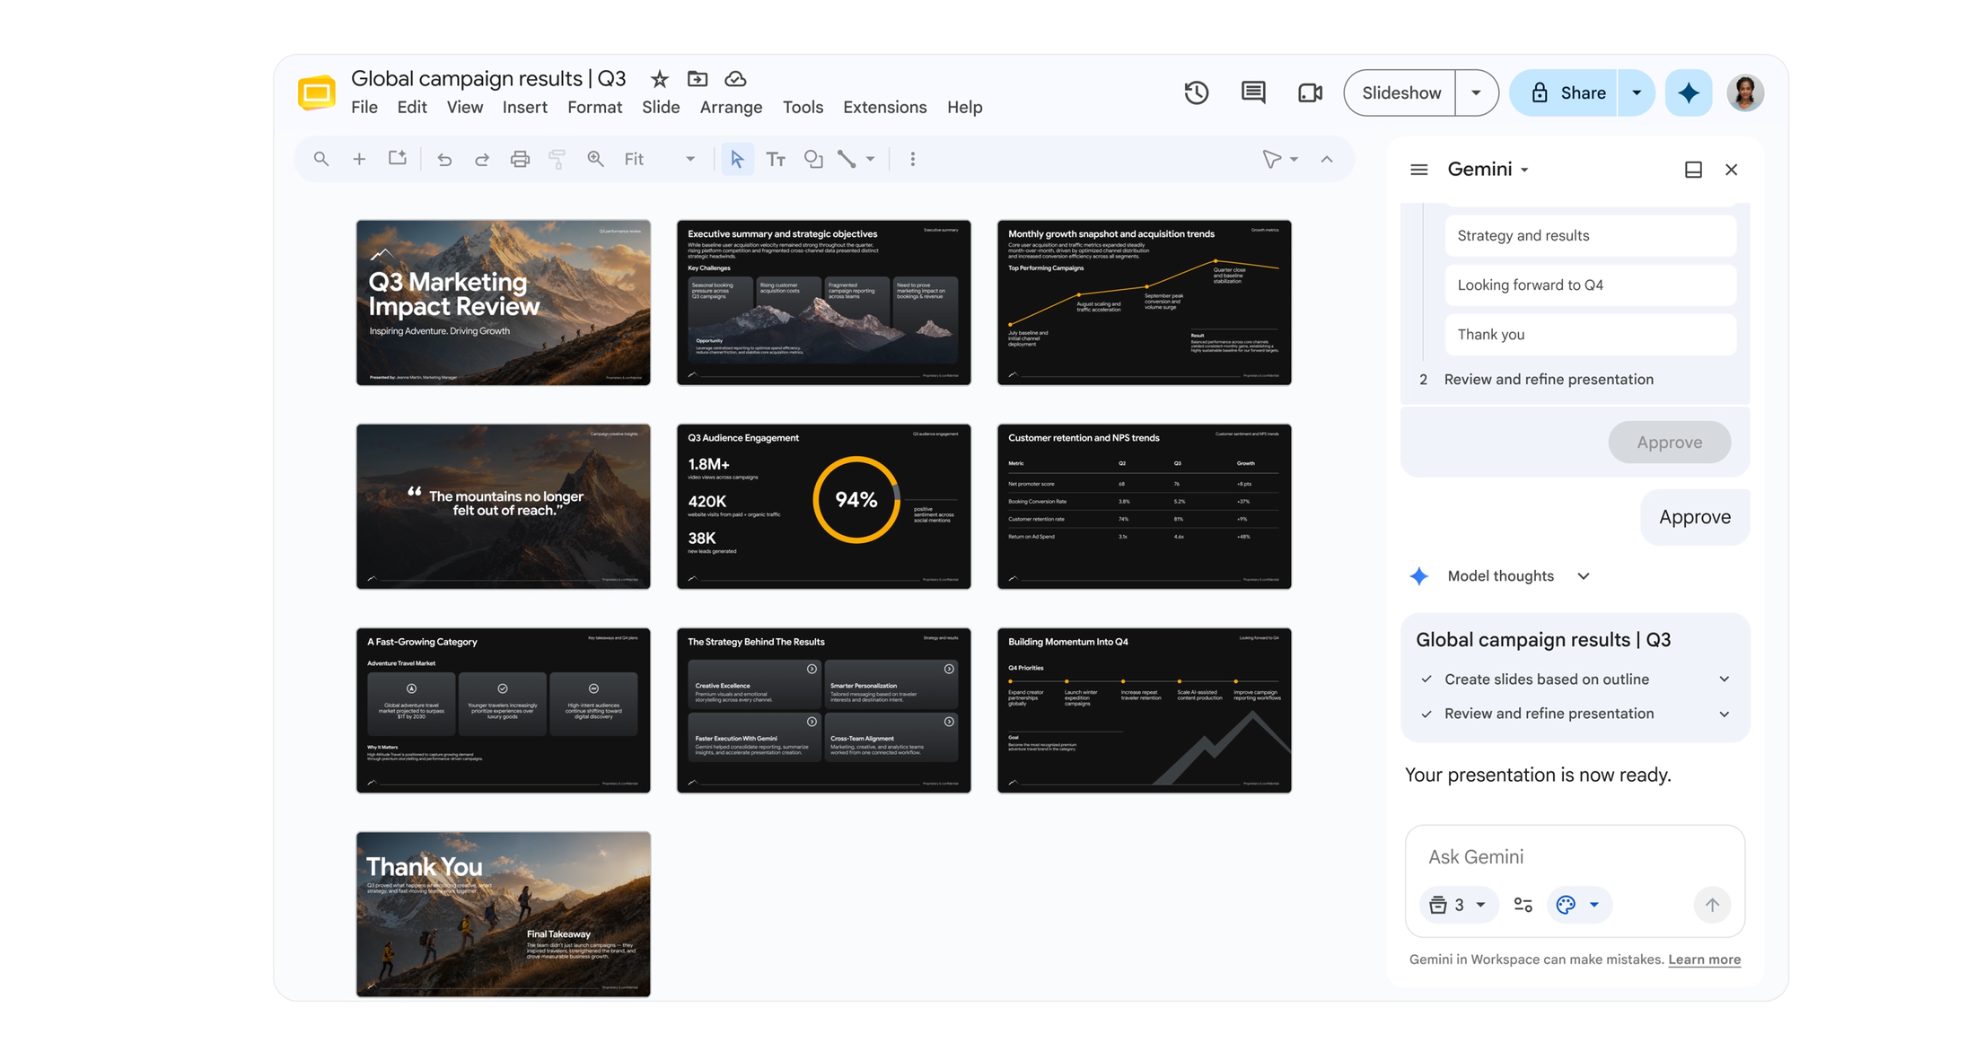The image size is (1975, 1043).
Task: Open the Learn more link
Action: tap(1704, 960)
